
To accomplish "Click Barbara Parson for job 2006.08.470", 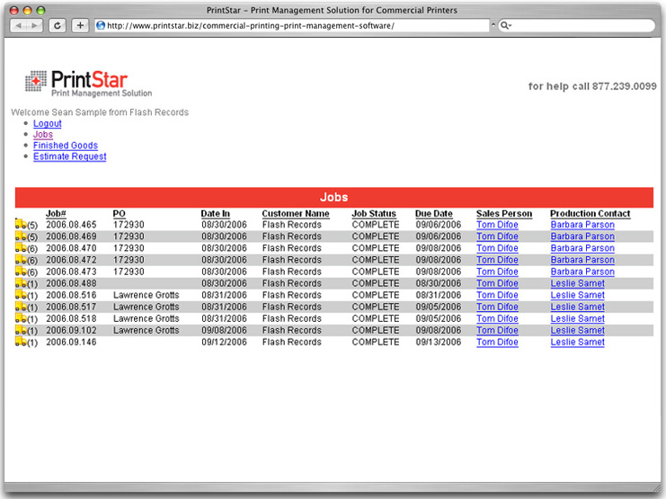I will pyautogui.click(x=582, y=248).
